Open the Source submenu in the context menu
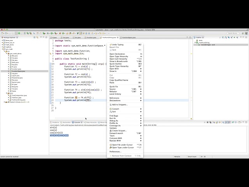This screenshot has width=249, height=187. [125, 89]
